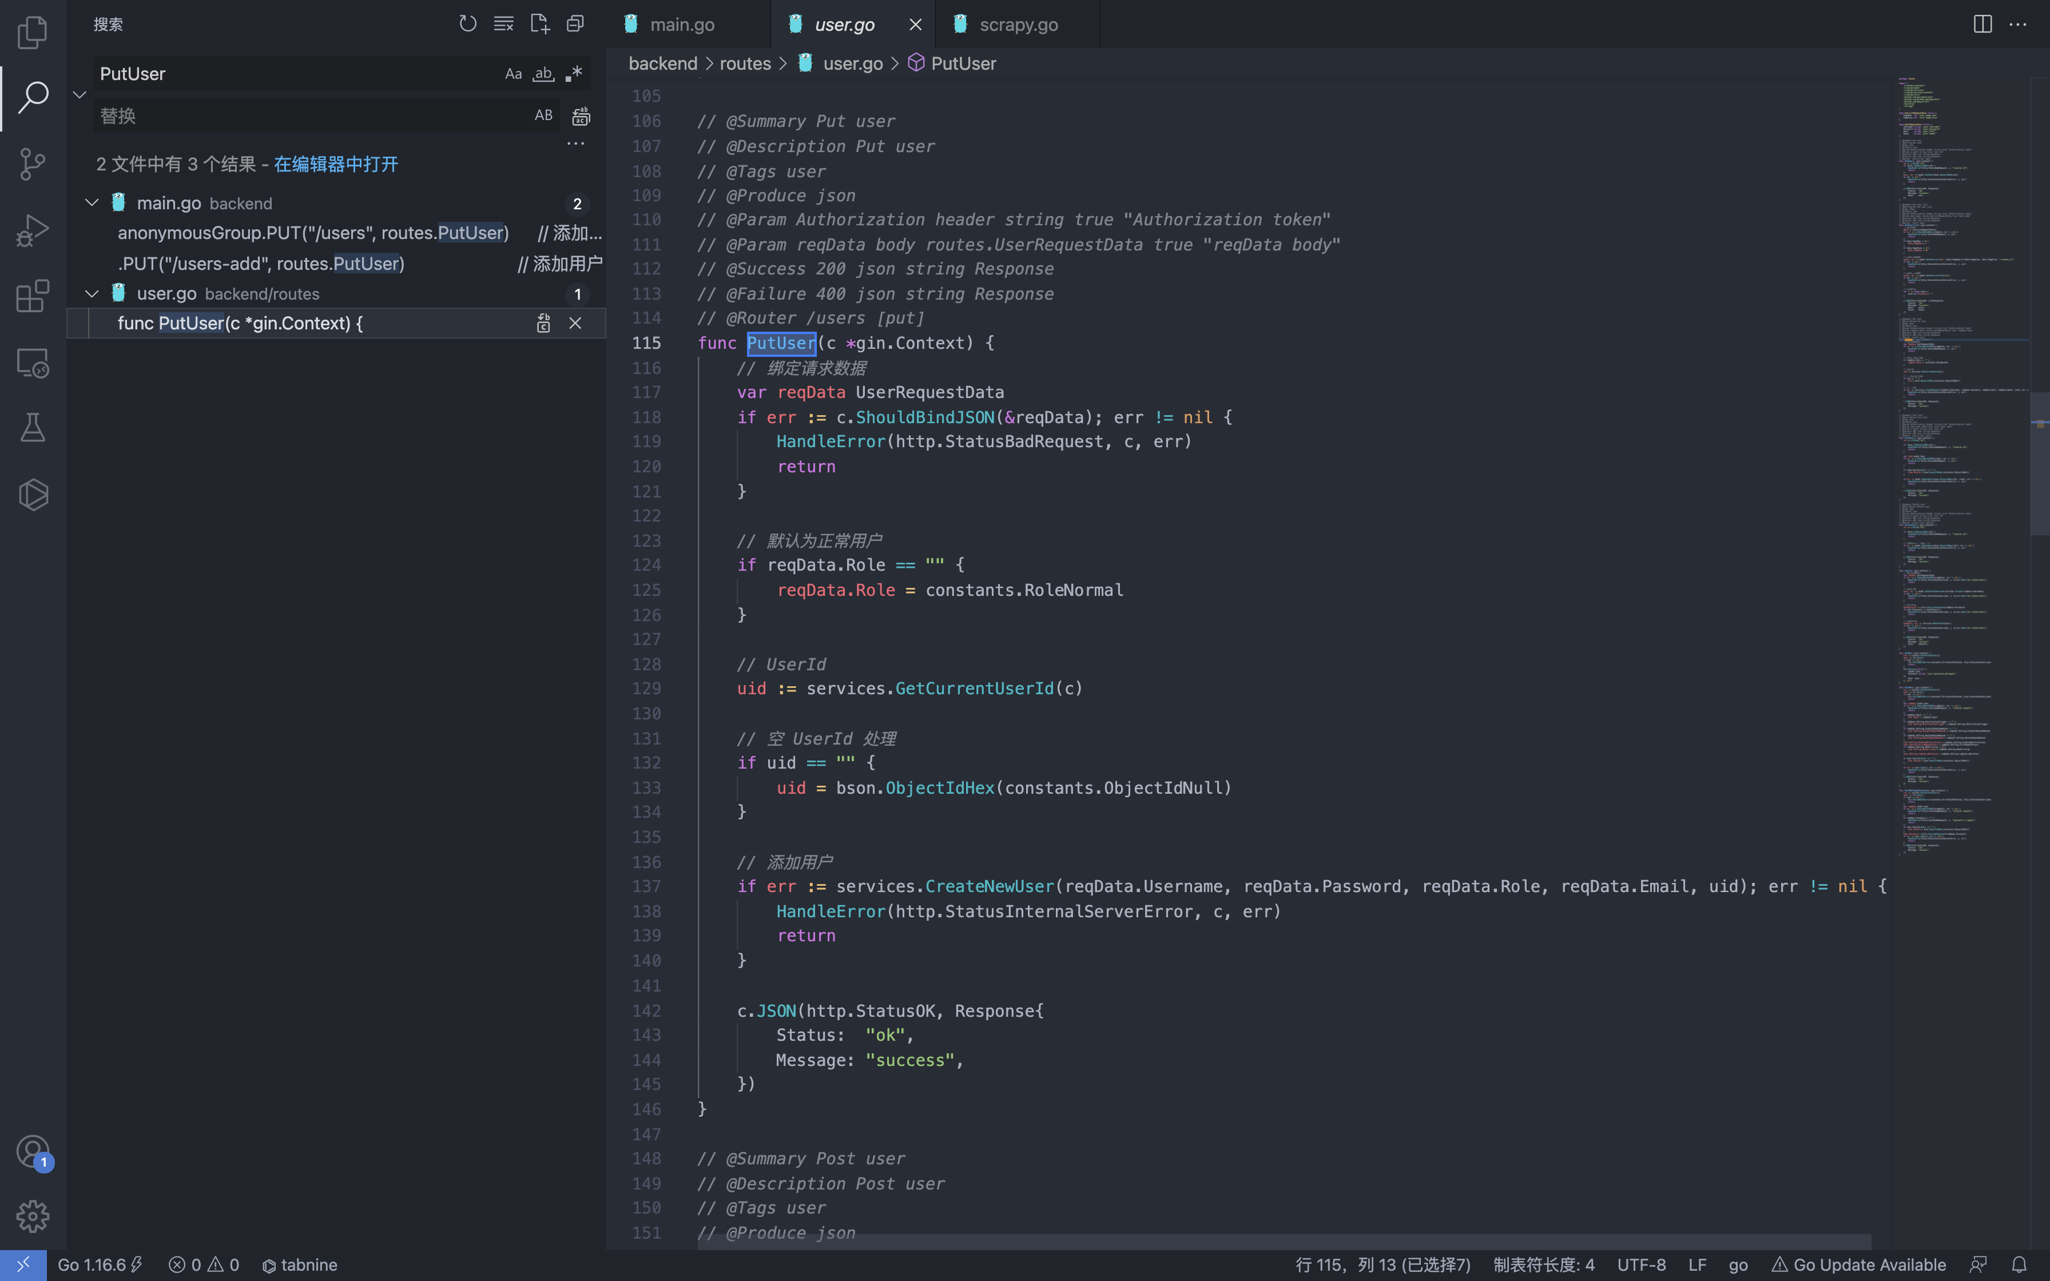
Task: Refresh search results
Action: point(468,23)
